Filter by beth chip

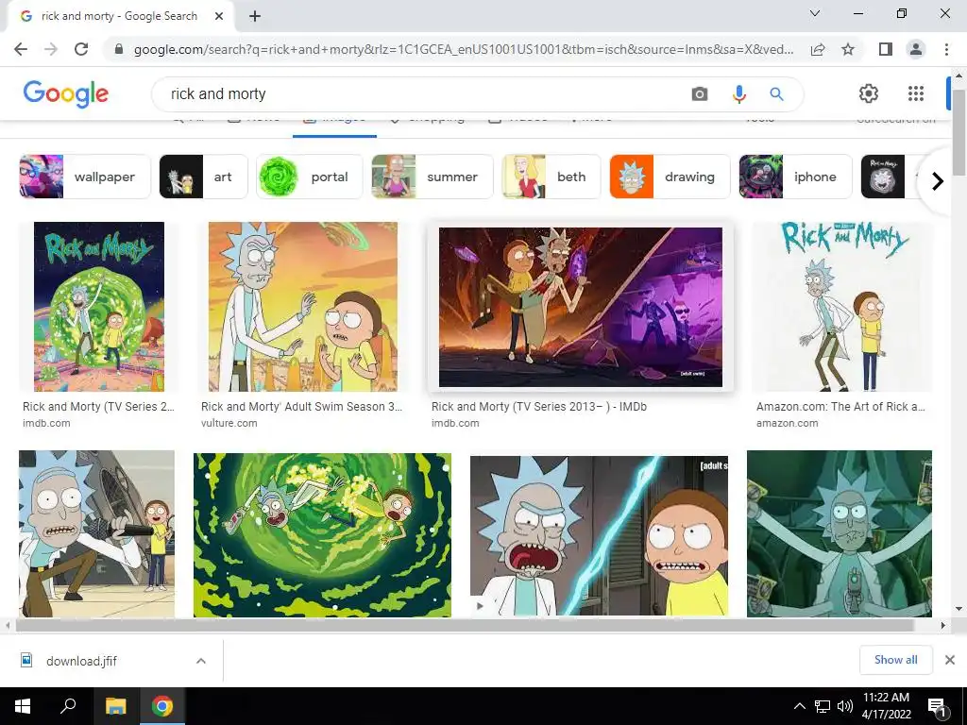tap(551, 177)
